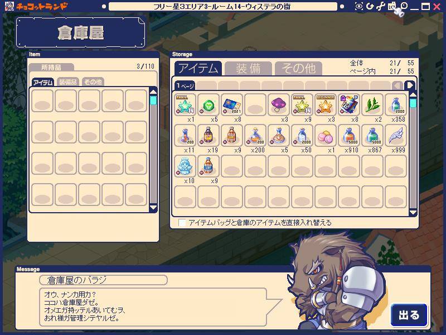
Task: Select the 2021 ticket item x8
Action: point(232,104)
